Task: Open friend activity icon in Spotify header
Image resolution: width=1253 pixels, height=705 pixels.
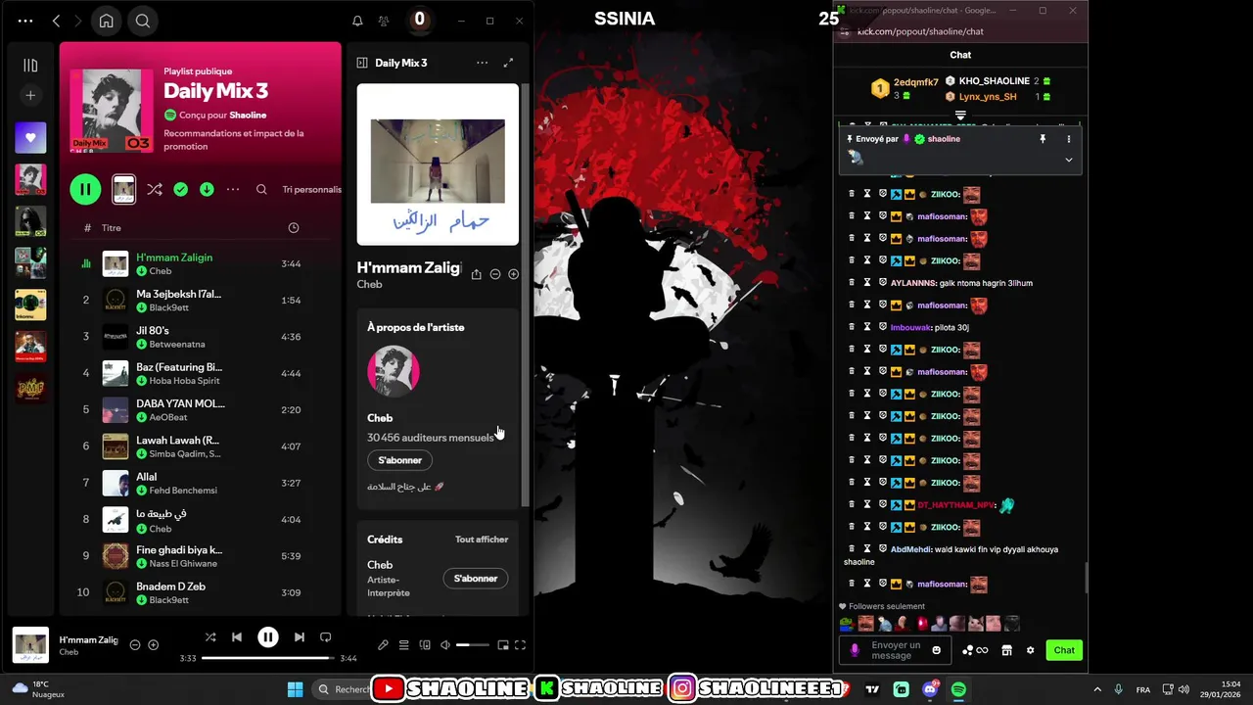Action: [x=384, y=21]
